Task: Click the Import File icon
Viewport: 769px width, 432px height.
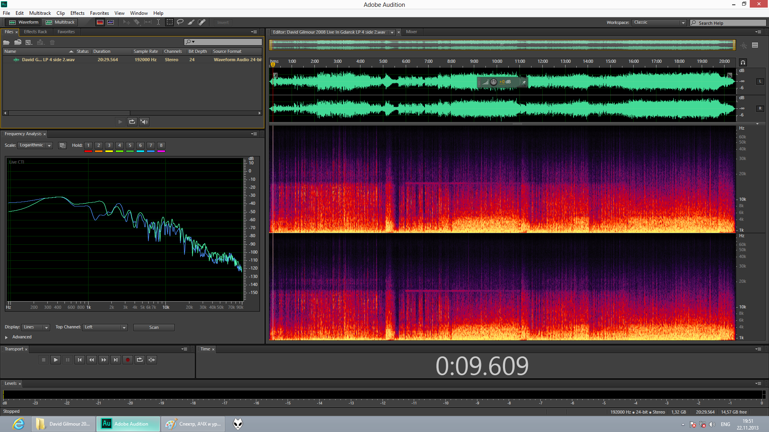Action: (18, 42)
